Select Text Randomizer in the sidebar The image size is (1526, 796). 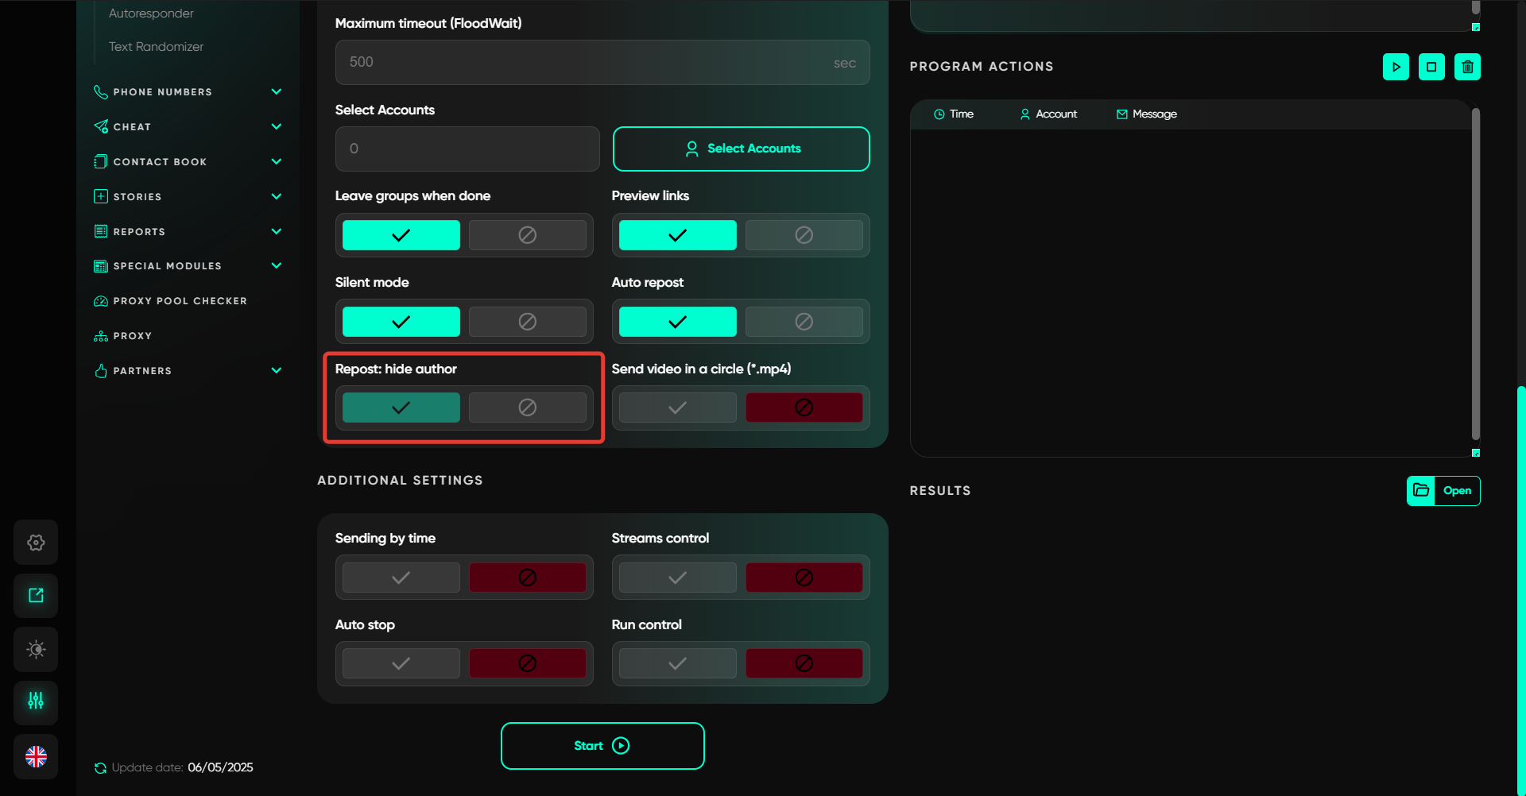click(x=156, y=47)
